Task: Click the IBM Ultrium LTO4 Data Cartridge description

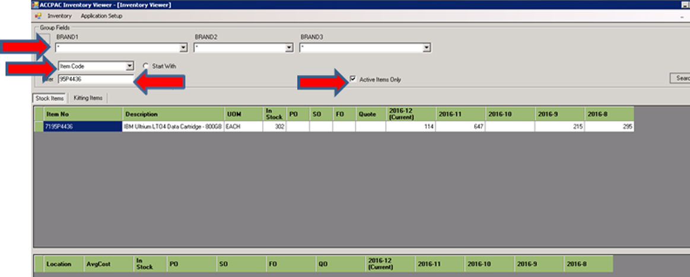Action: pyautogui.click(x=173, y=126)
